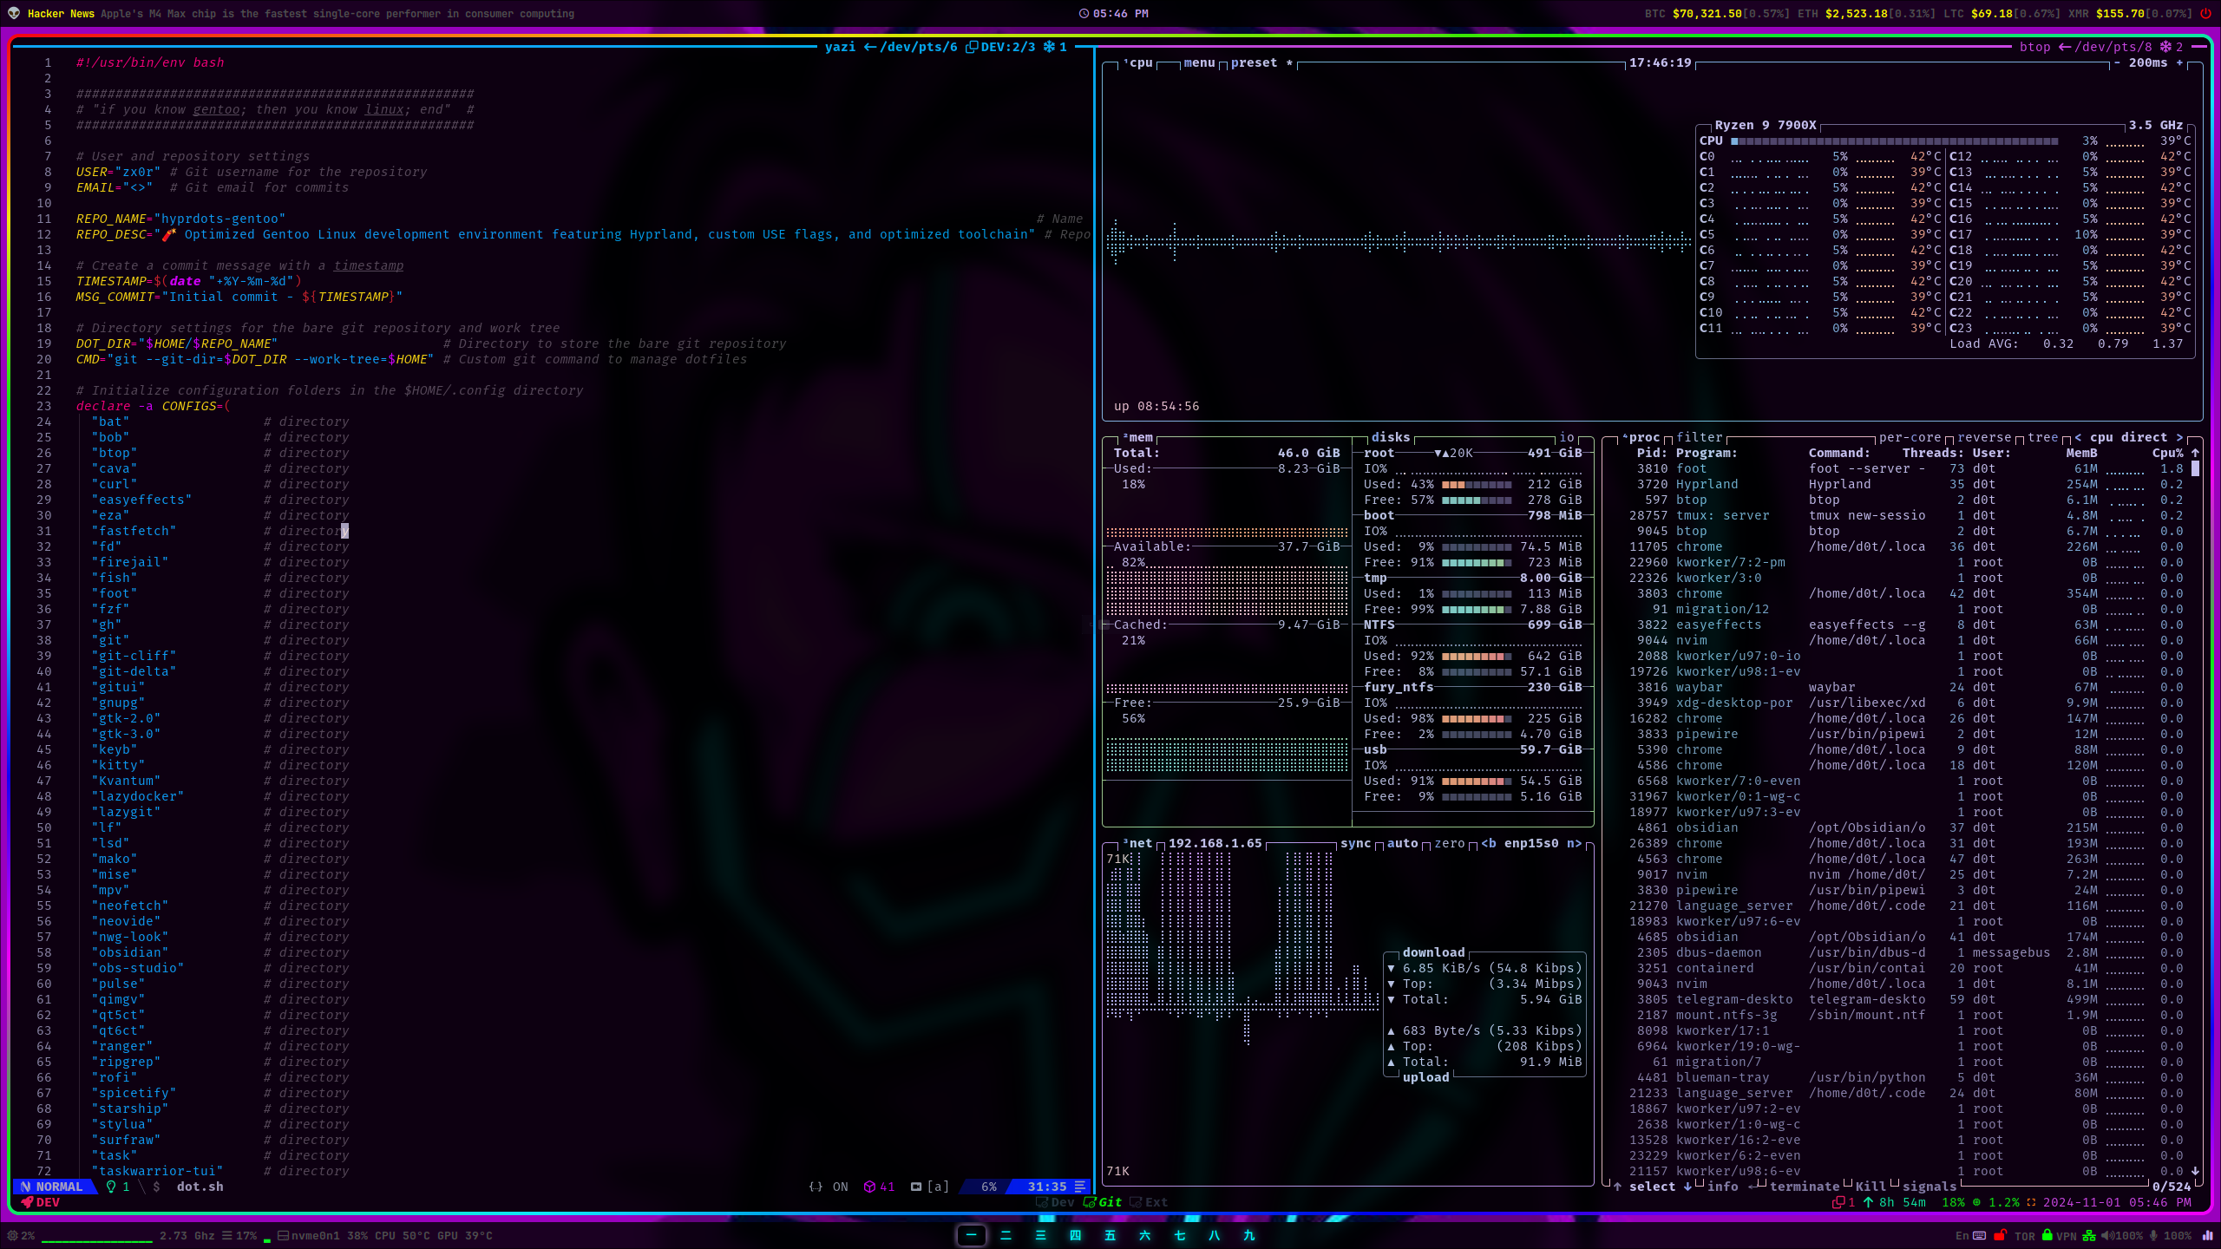The width and height of the screenshot is (2221, 1249).
Task: Click the green network icon in tray
Action: pos(2088,1235)
